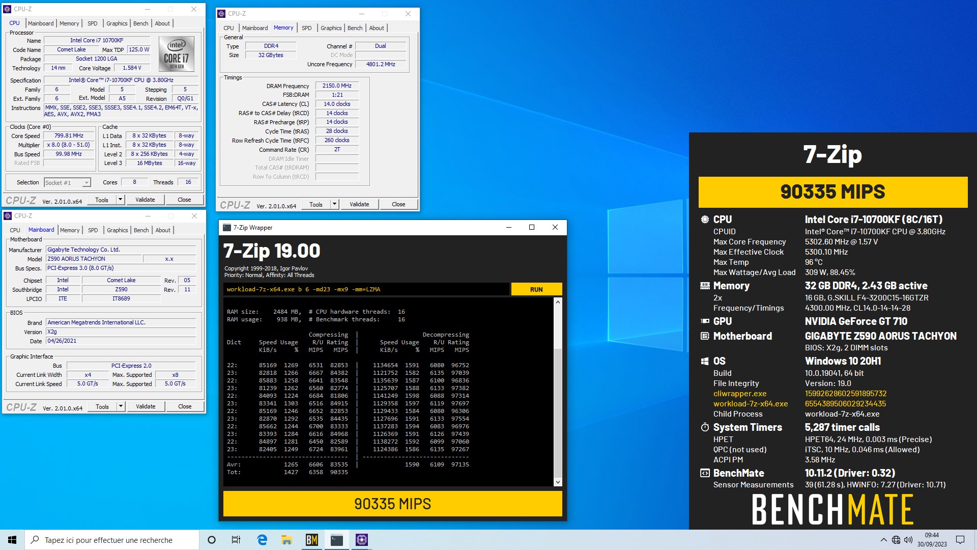977x550 pixels.
Task: Click the Cortana circle icon in taskbar
Action: pyautogui.click(x=212, y=540)
